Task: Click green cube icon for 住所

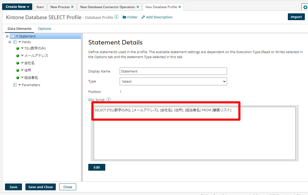Action: 18,70
